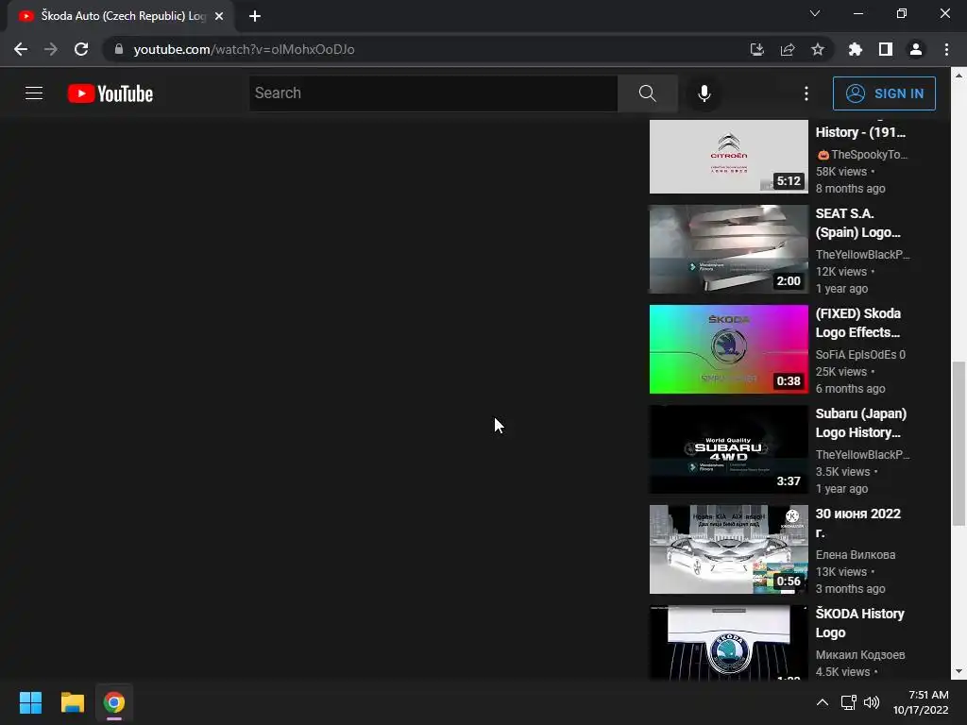967x725 pixels.
Task: Install app via the download icon in address bar
Action: (x=756, y=49)
